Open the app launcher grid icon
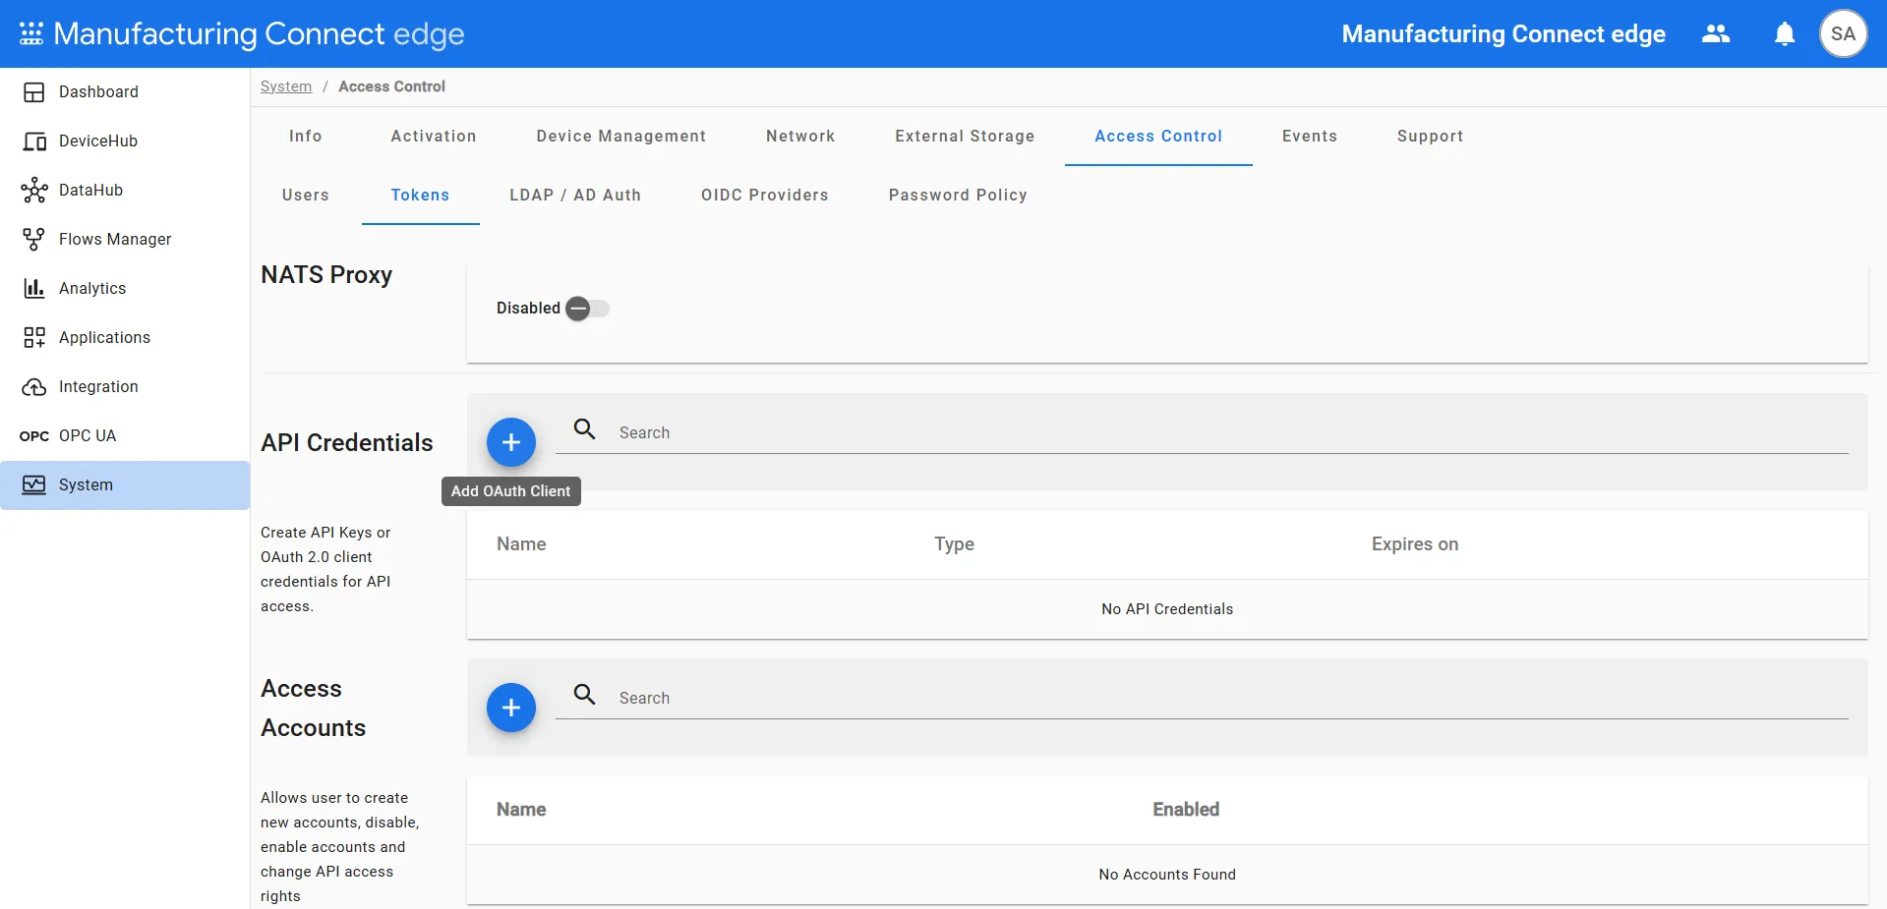The width and height of the screenshot is (1887, 909). pos(31,33)
